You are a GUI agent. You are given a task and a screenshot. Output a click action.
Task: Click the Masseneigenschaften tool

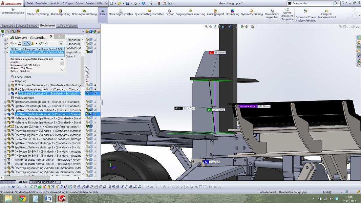121,13
